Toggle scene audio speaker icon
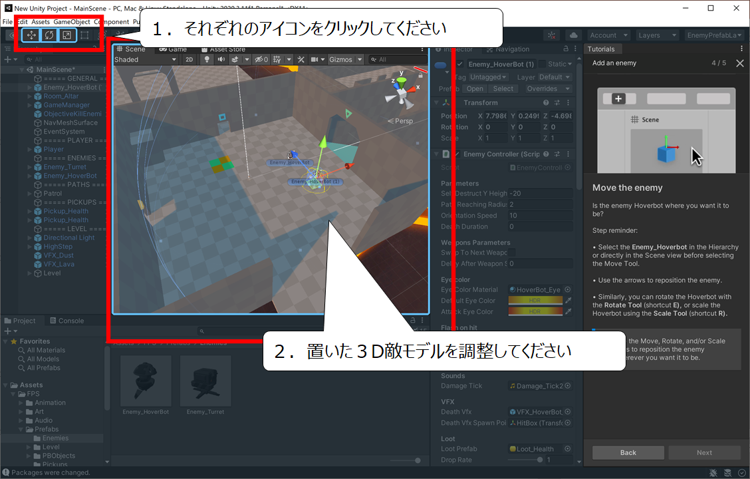The height and width of the screenshot is (479, 750). (221, 59)
